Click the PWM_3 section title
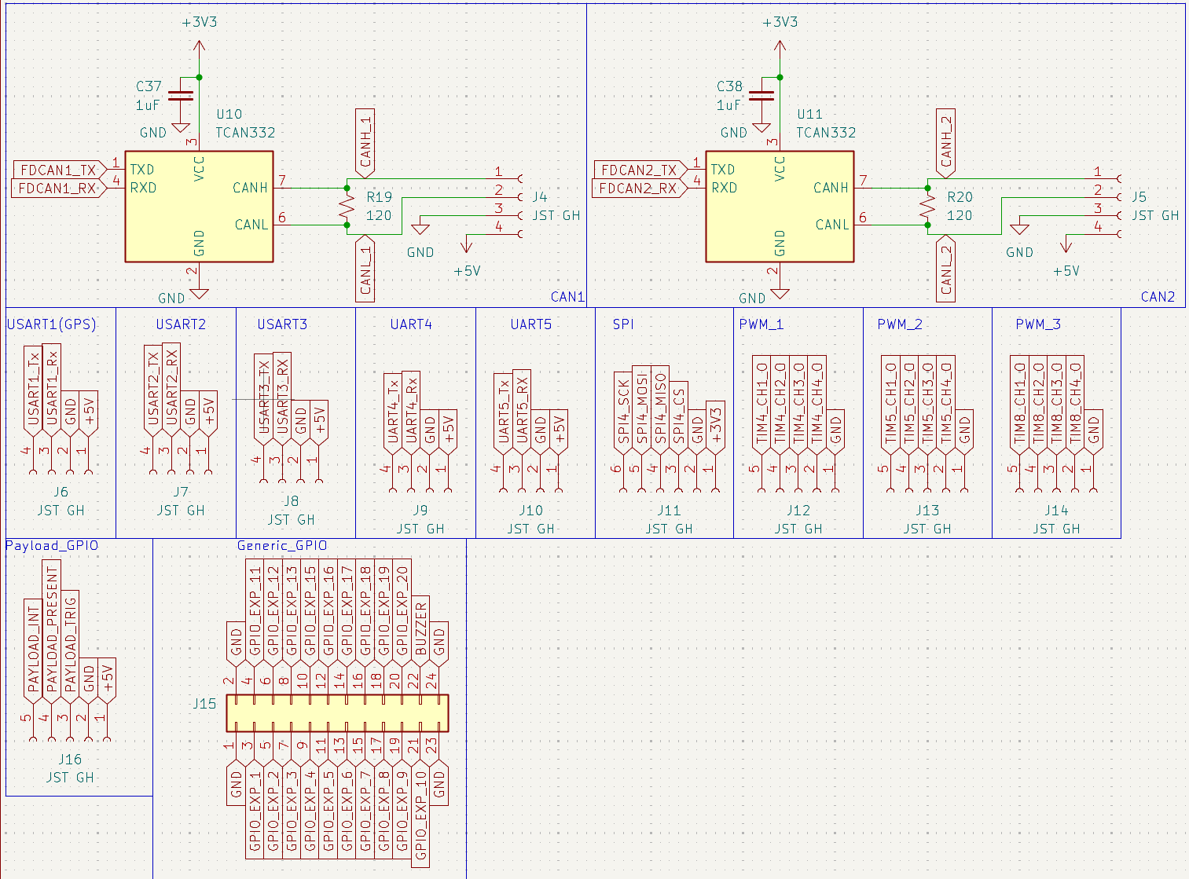This screenshot has width=1189, height=879. (1038, 324)
